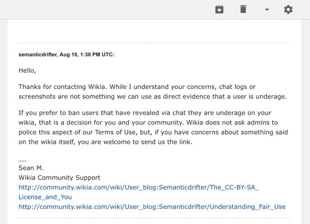This screenshot has height=224, width=310.
Task: Click the "If you prefer to ban users" paragraph
Action: 153,127
